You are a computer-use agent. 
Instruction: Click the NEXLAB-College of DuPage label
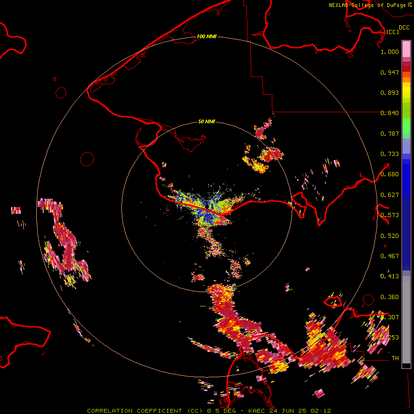click(367, 5)
